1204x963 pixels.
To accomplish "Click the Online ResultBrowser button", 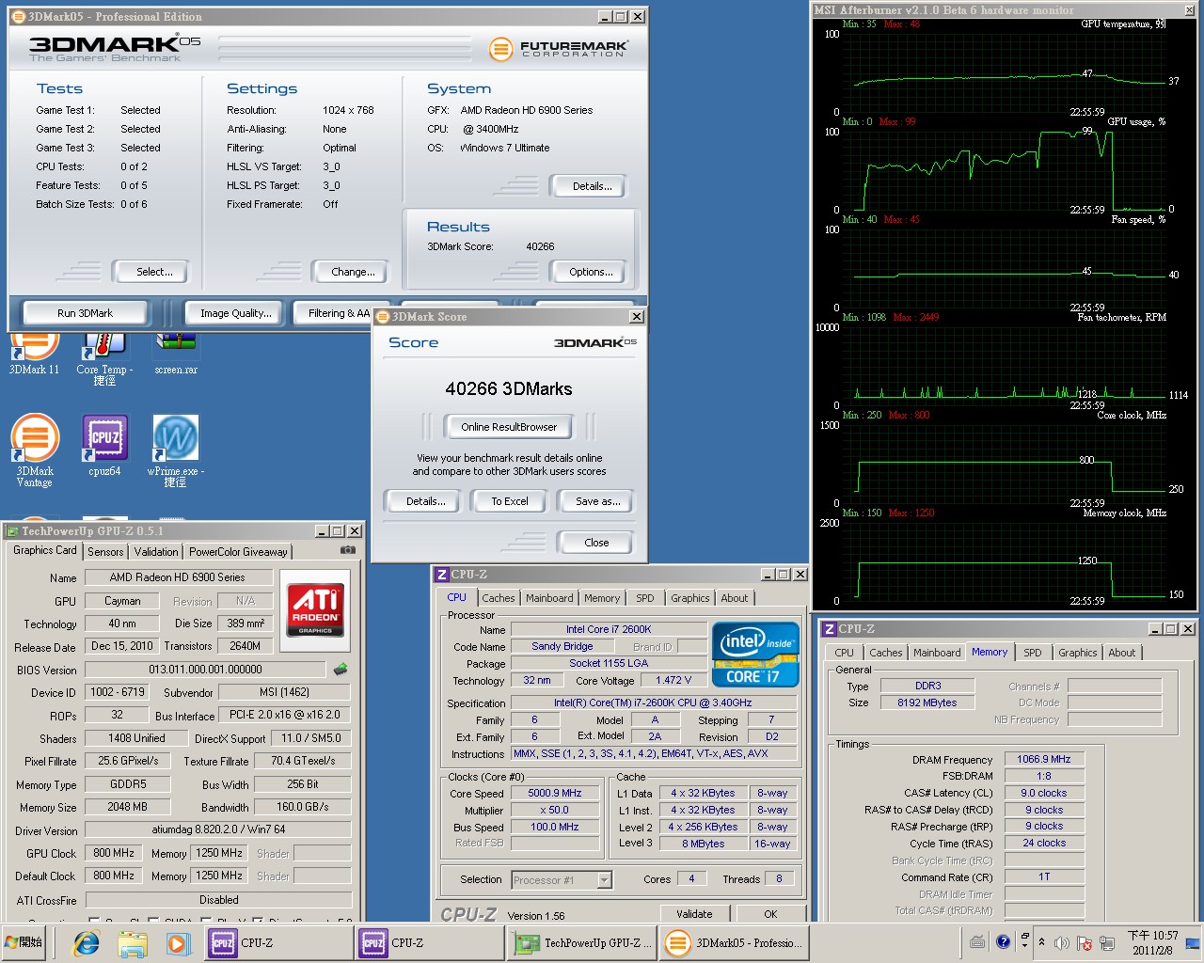I will (509, 427).
